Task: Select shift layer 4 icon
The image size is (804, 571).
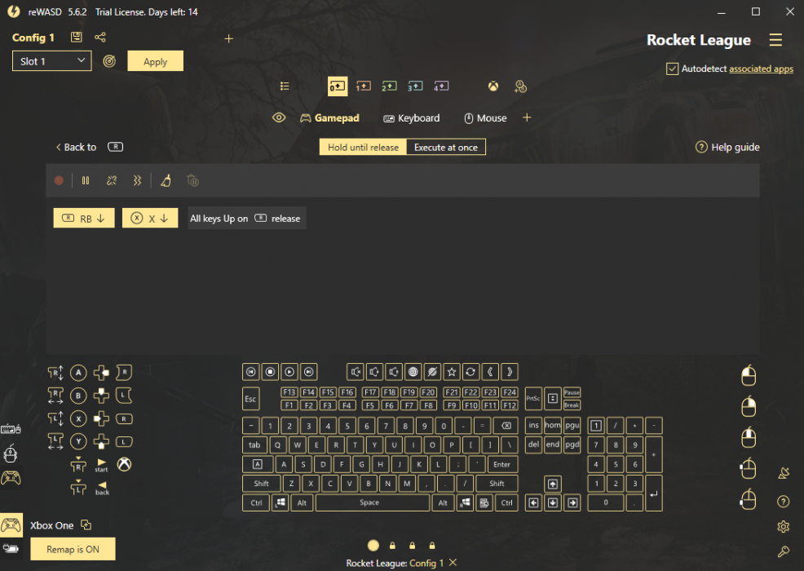Action: click(441, 86)
